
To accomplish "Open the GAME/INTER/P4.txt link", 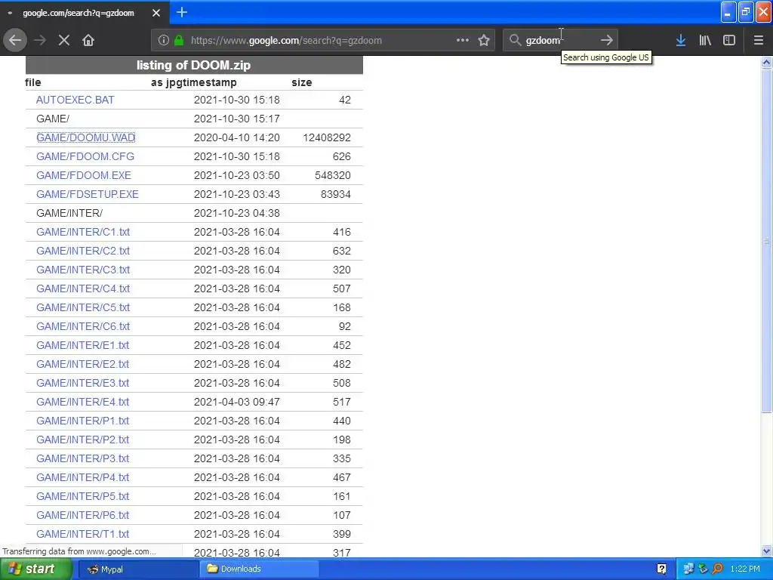I will click(83, 477).
